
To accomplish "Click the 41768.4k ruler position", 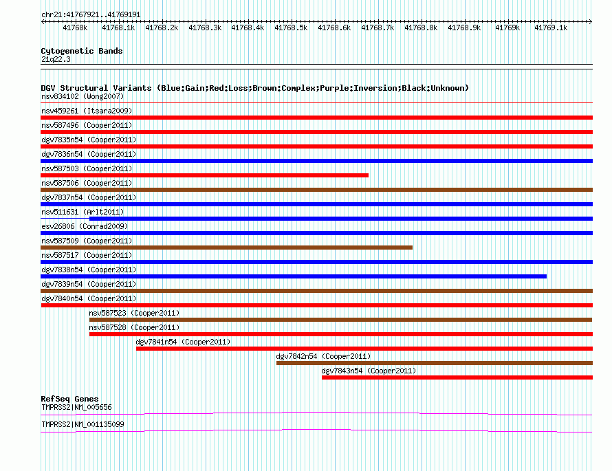I will click(x=248, y=28).
